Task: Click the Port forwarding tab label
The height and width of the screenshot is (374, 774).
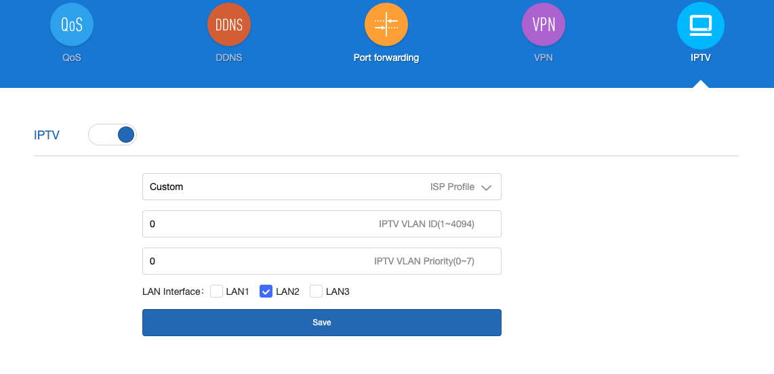Action: pos(386,57)
